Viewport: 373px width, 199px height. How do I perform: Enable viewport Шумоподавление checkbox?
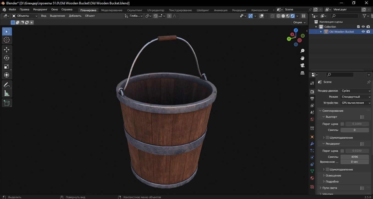click(327, 138)
